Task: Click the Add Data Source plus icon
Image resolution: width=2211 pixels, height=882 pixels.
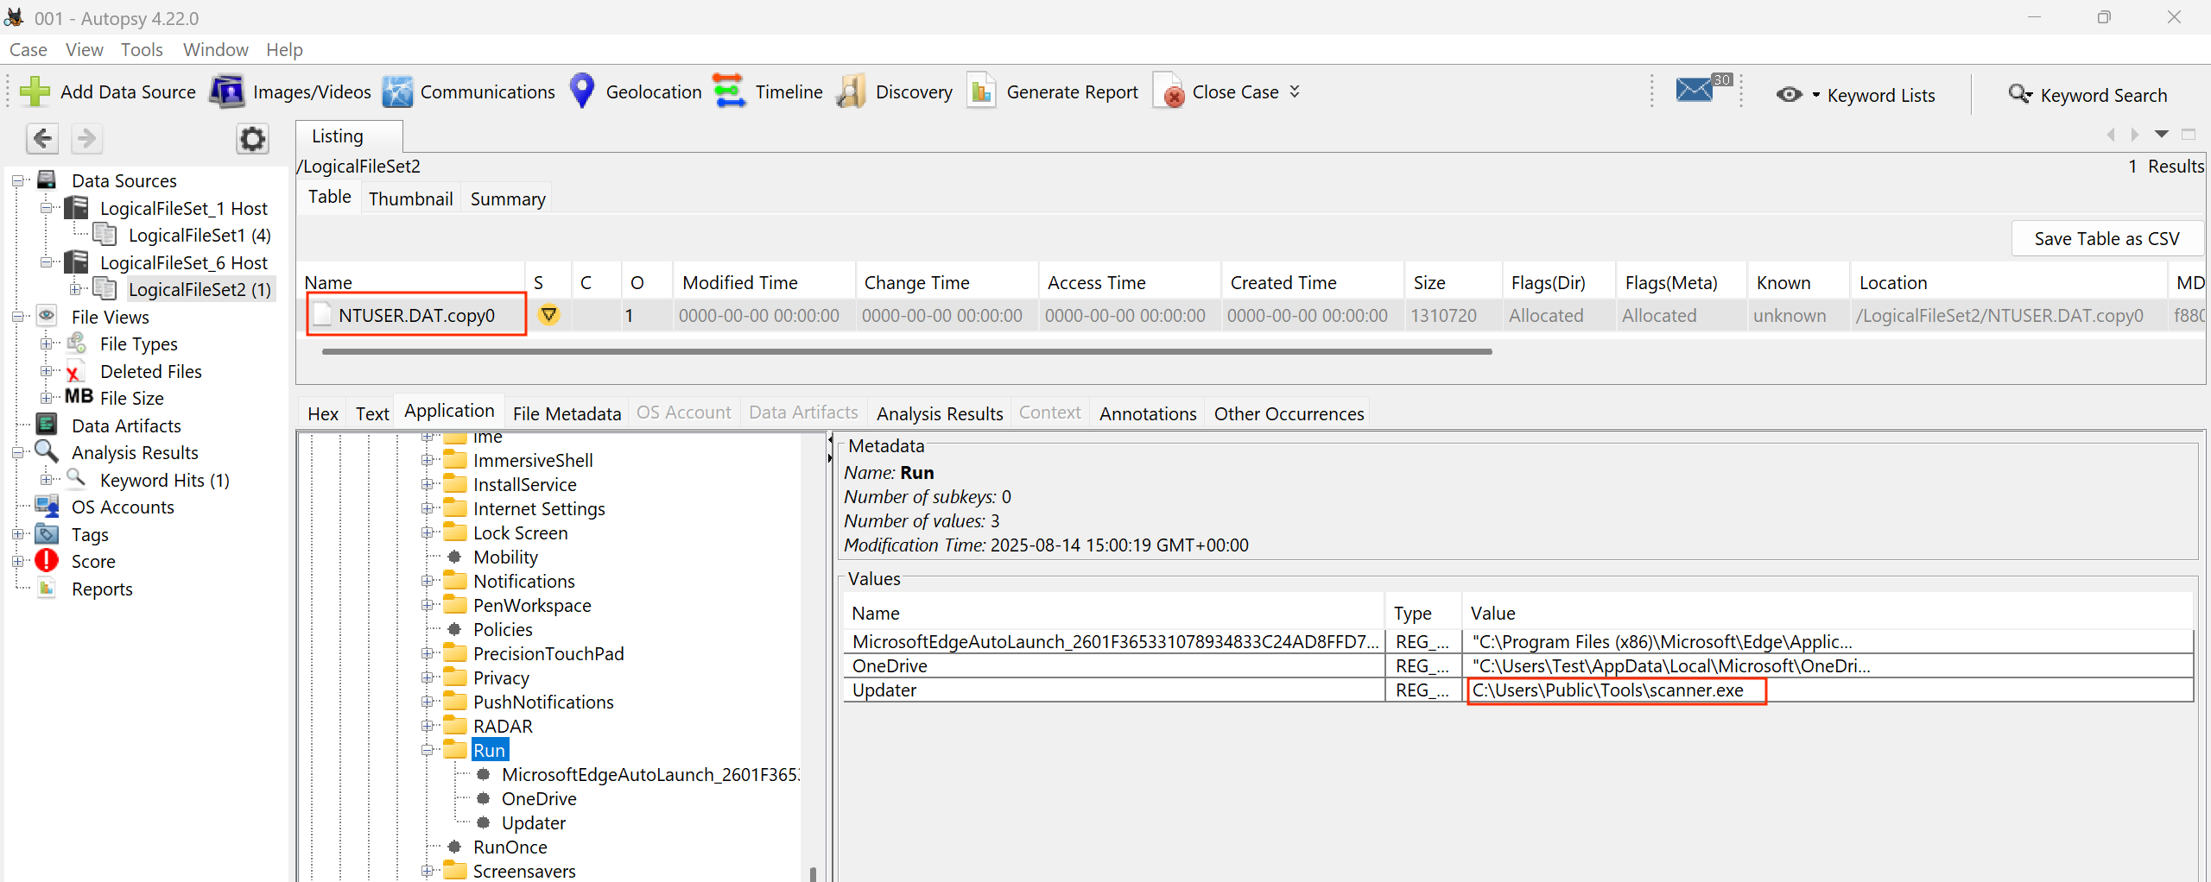Action: [35, 91]
